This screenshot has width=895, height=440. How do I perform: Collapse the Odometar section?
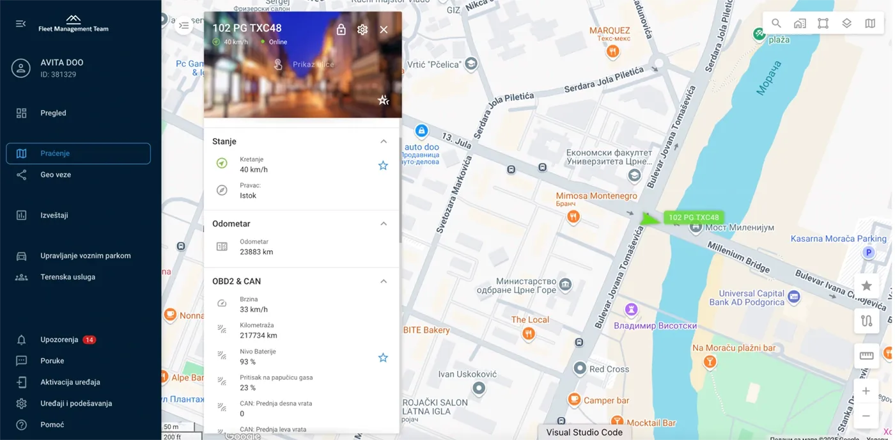(x=384, y=224)
